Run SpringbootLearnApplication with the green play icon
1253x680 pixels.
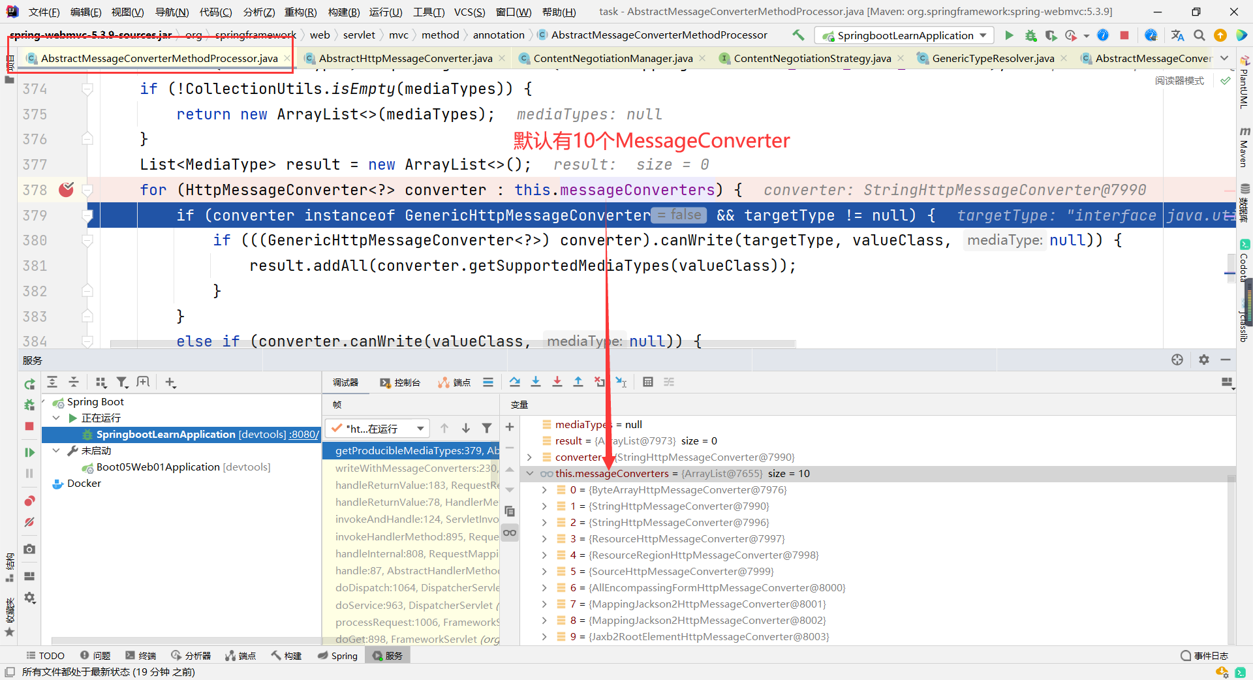[x=1009, y=35]
